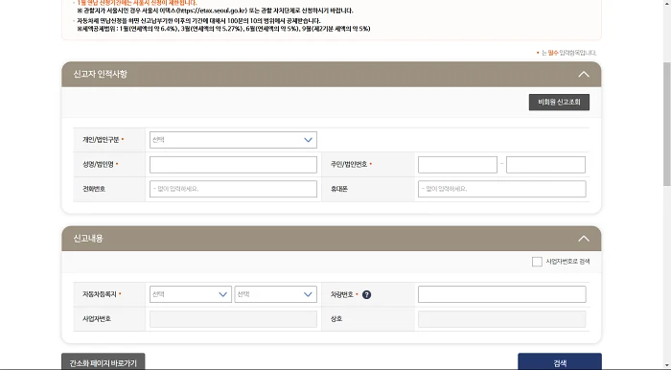
Task: Click the 신고자 인적사항 header title
Action: pyautogui.click(x=100, y=74)
